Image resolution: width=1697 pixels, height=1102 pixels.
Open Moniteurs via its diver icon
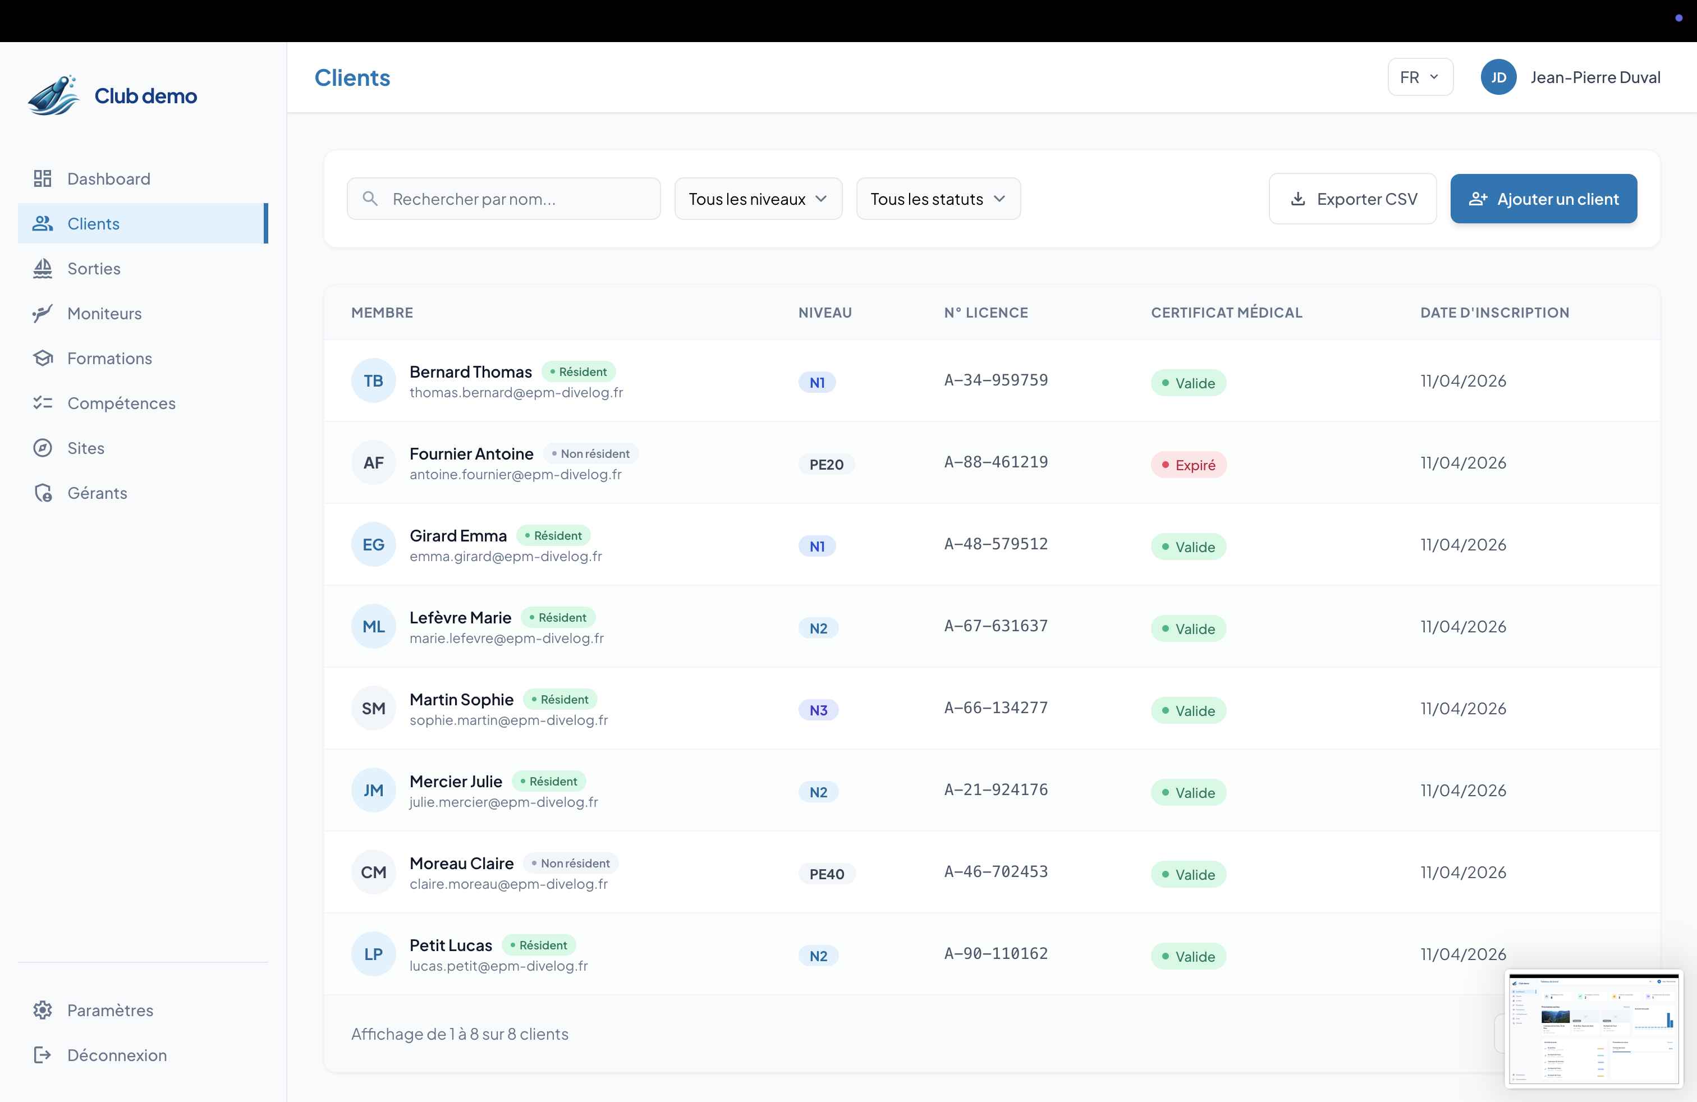point(43,314)
